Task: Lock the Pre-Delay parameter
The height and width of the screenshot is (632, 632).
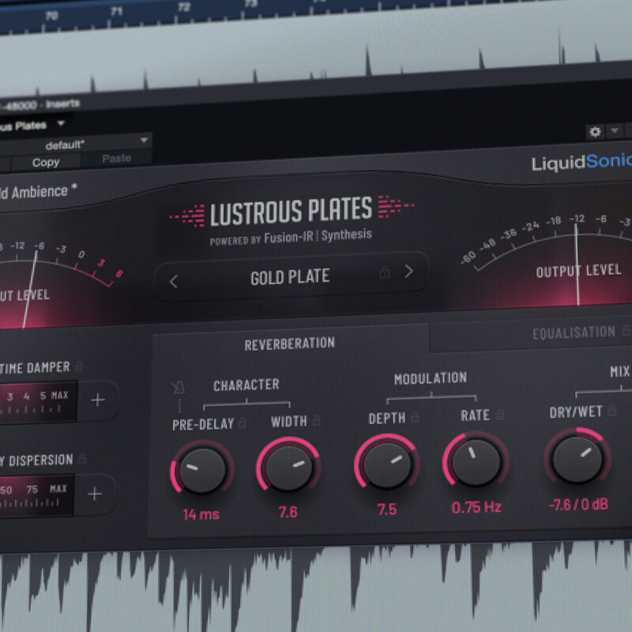Action: tap(242, 423)
